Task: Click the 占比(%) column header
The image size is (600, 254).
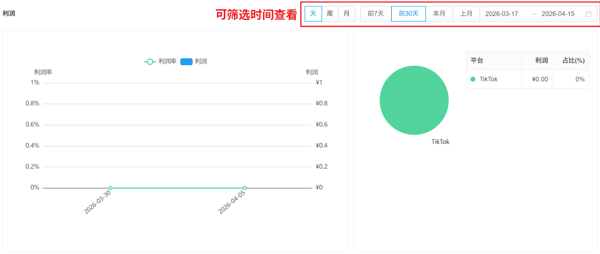Action: [573, 61]
